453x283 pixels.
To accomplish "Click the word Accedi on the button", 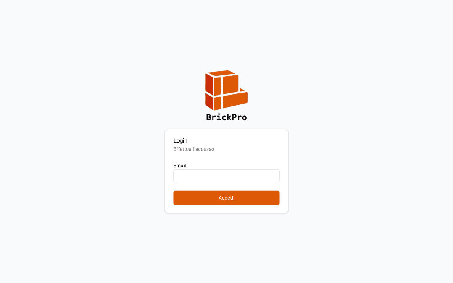I will (226, 198).
